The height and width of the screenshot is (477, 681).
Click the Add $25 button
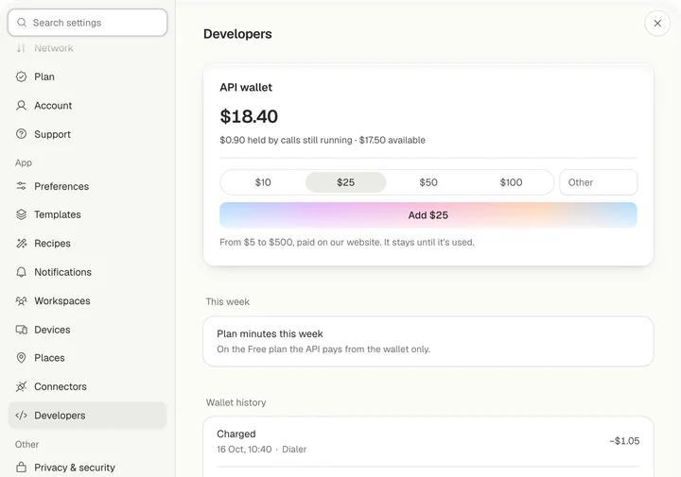(428, 215)
